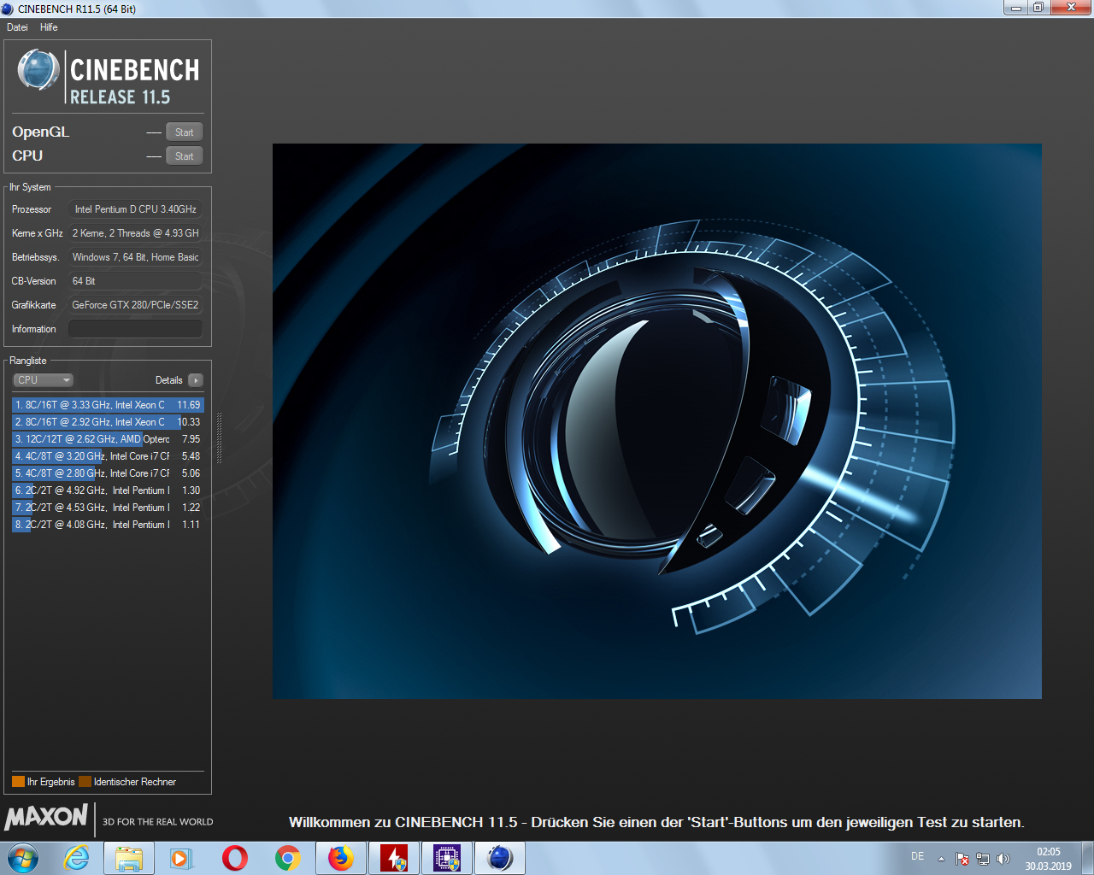Click the Prozessor field Intel Pentium D
The image size is (1094, 875).
pos(135,209)
